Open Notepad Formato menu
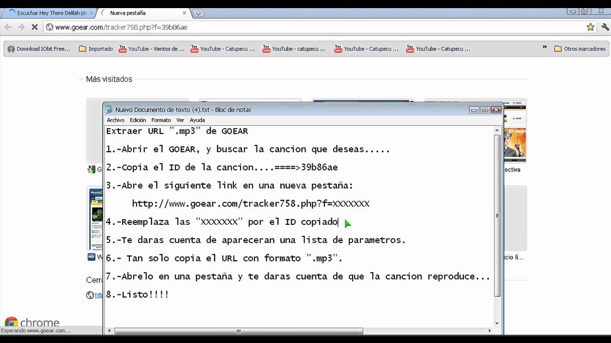This screenshot has width=611, height=343. click(x=161, y=120)
